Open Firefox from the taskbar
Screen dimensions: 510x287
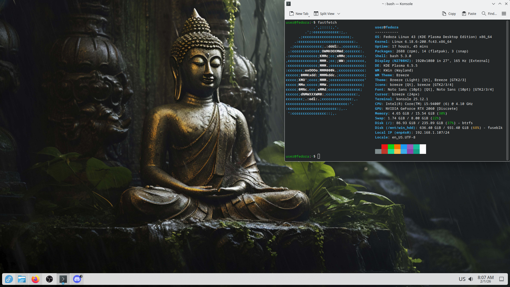[x=35, y=279]
